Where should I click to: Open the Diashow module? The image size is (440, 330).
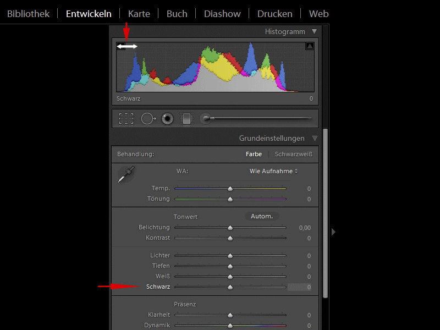tap(221, 13)
